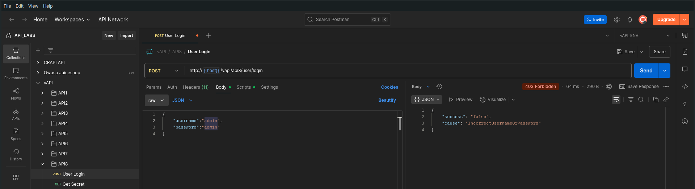Open the Workspaces dropdown
Viewport: 695px width, 189px height.
pyautogui.click(x=72, y=20)
